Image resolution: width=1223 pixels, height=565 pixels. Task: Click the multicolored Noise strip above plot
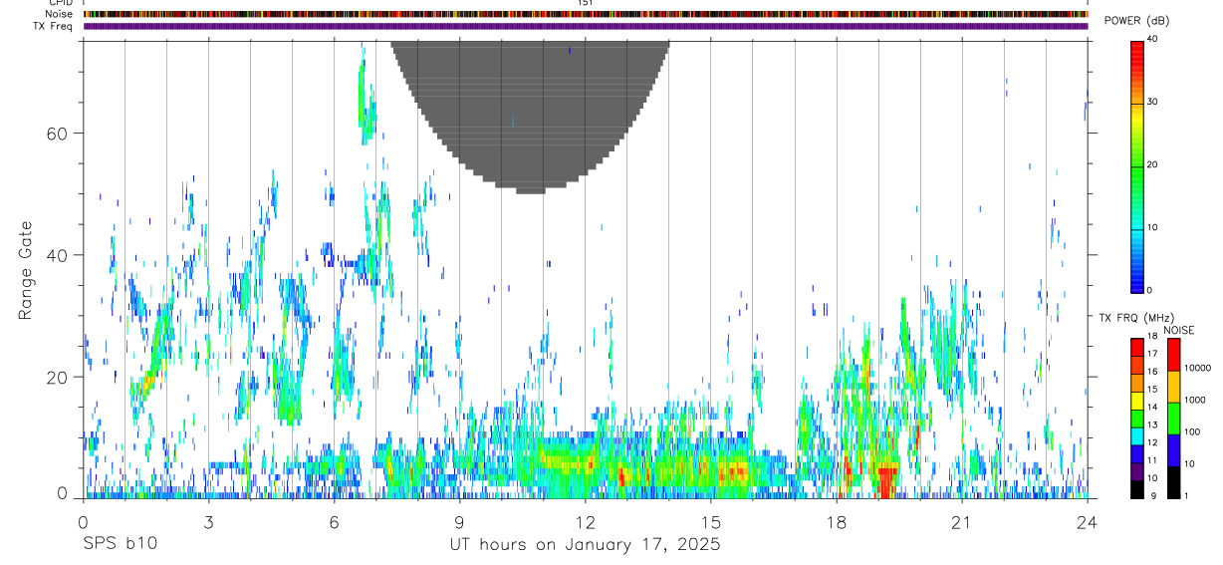click(586, 14)
